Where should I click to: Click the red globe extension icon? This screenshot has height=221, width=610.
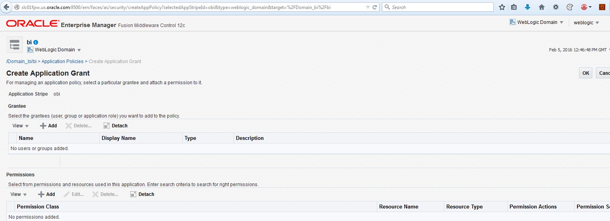[x=584, y=7]
